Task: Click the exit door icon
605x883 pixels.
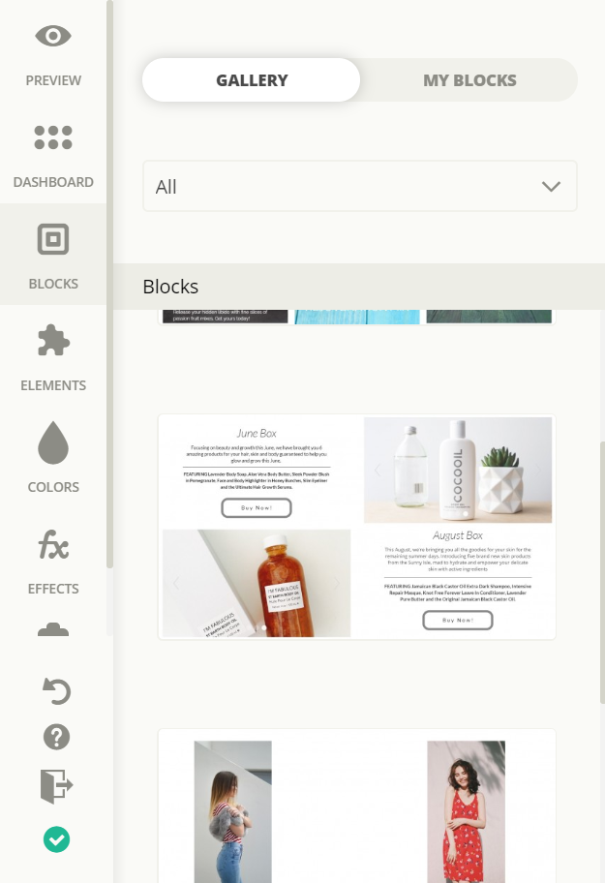Action: [x=56, y=786]
